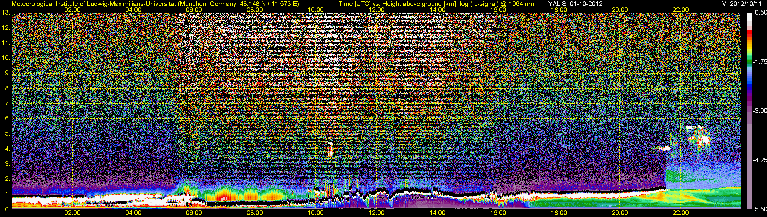Click the -1.75 colorbar scale value
This screenshot has width=767, height=217.
pyautogui.click(x=760, y=62)
